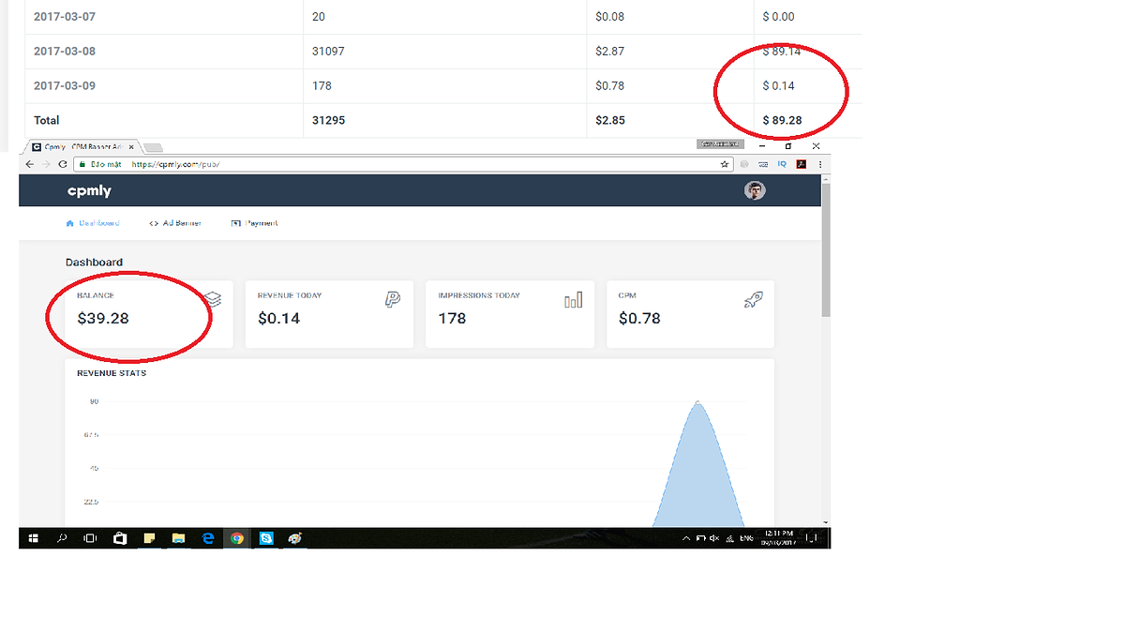
Task: Click the 2017-03-08 date cell
Action: click(65, 52)
